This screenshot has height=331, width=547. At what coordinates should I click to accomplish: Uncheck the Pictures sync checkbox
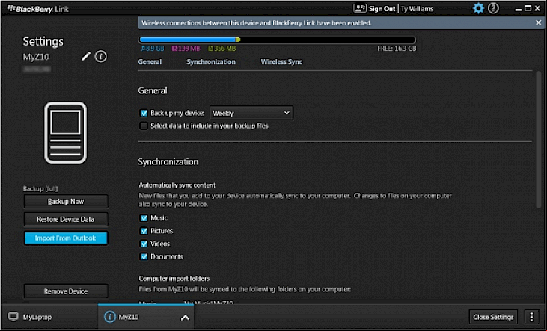pos(144,231)
